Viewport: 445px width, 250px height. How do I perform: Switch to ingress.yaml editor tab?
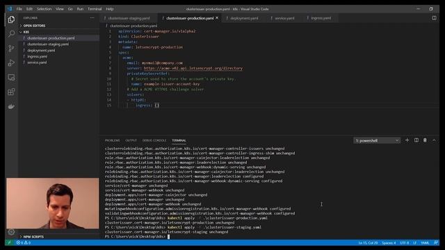coord(321,18)
